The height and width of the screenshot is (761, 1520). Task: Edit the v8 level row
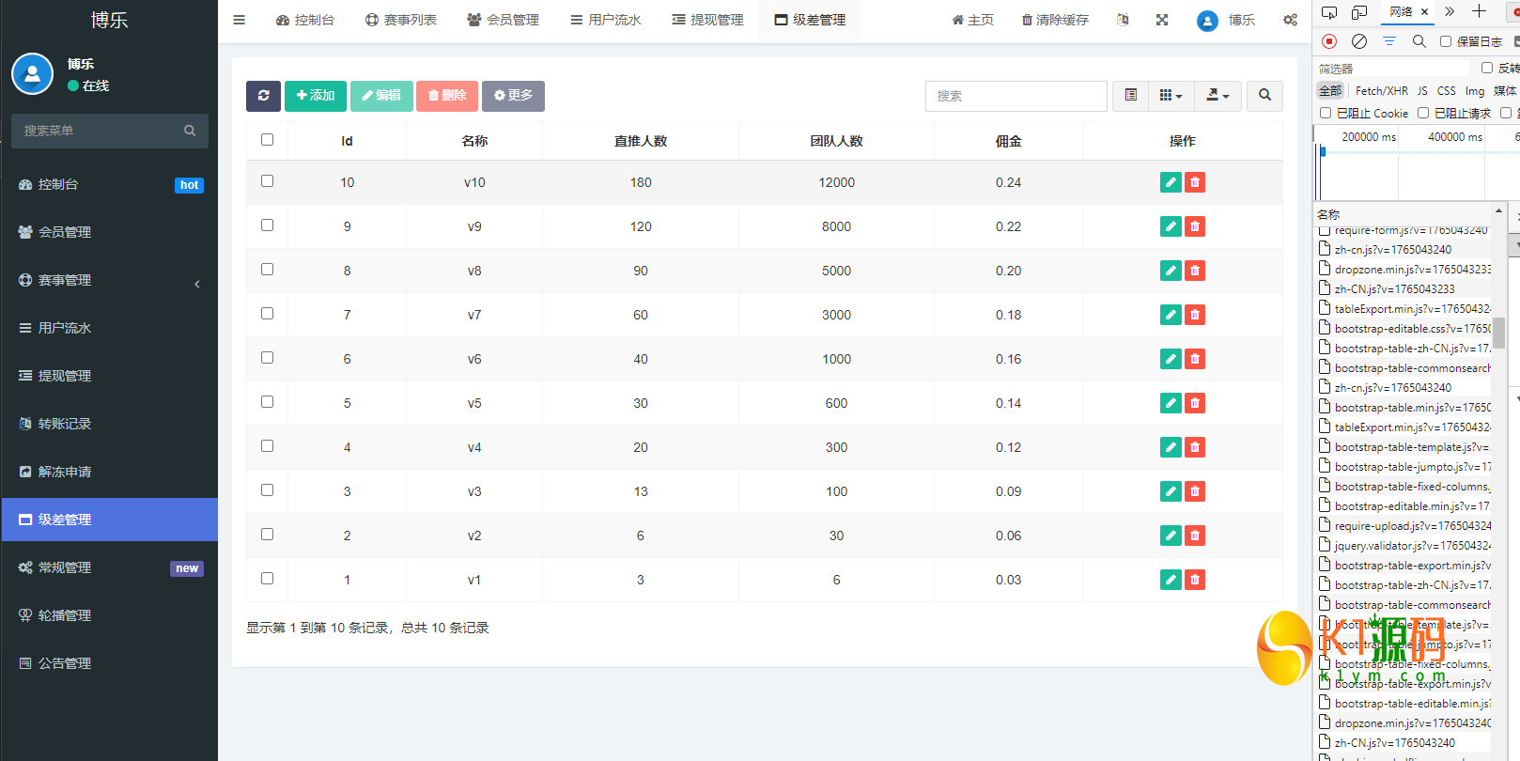click(1171, 271)
